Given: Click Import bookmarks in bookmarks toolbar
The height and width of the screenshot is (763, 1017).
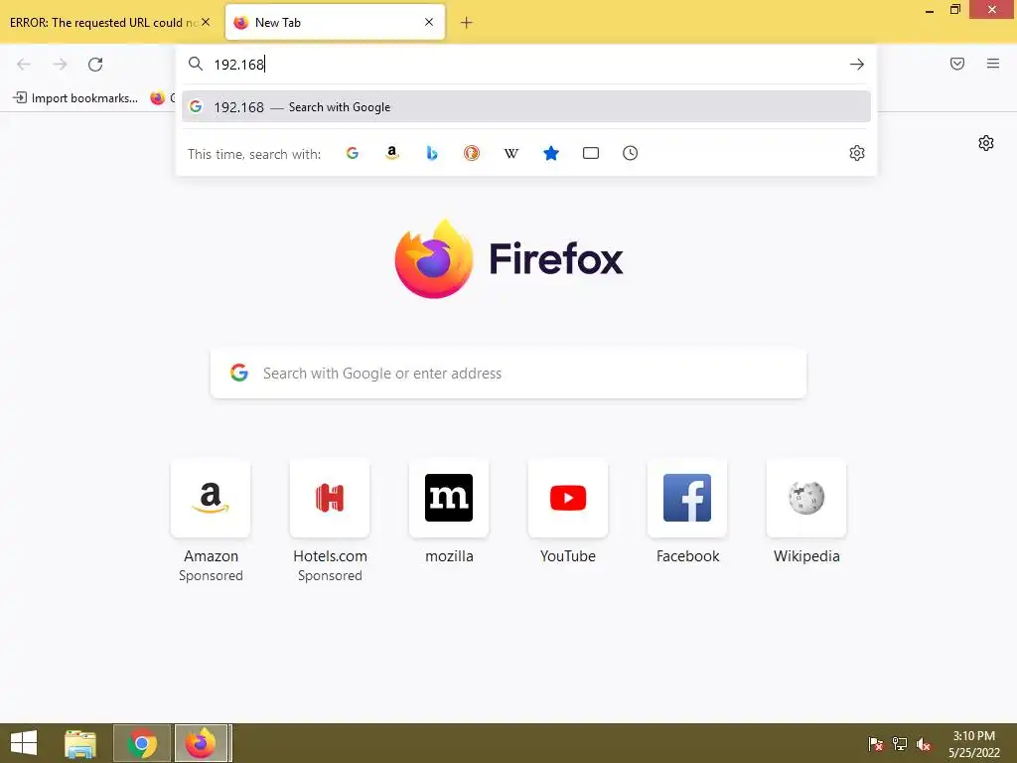Looking at the screenshot, I should coord(75,98).
